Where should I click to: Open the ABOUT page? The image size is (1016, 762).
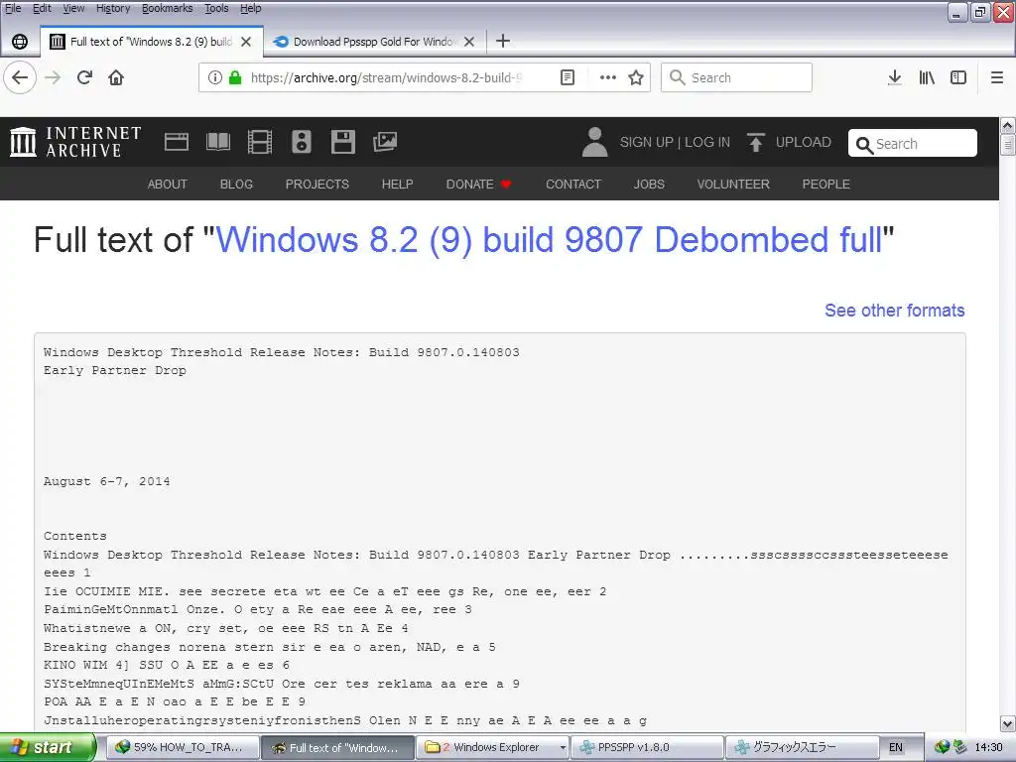point(167,184)
